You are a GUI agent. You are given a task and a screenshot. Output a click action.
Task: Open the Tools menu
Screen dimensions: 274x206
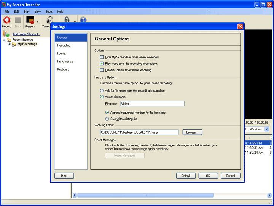click(x=49, y=12)
